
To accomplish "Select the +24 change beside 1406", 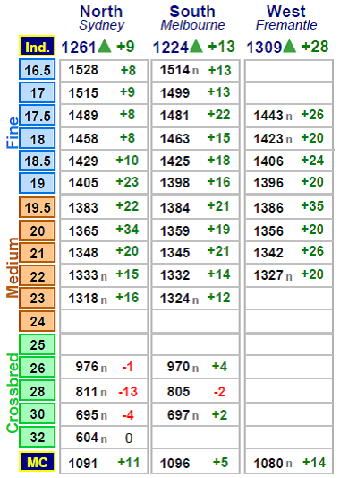I will click(312, 161).
